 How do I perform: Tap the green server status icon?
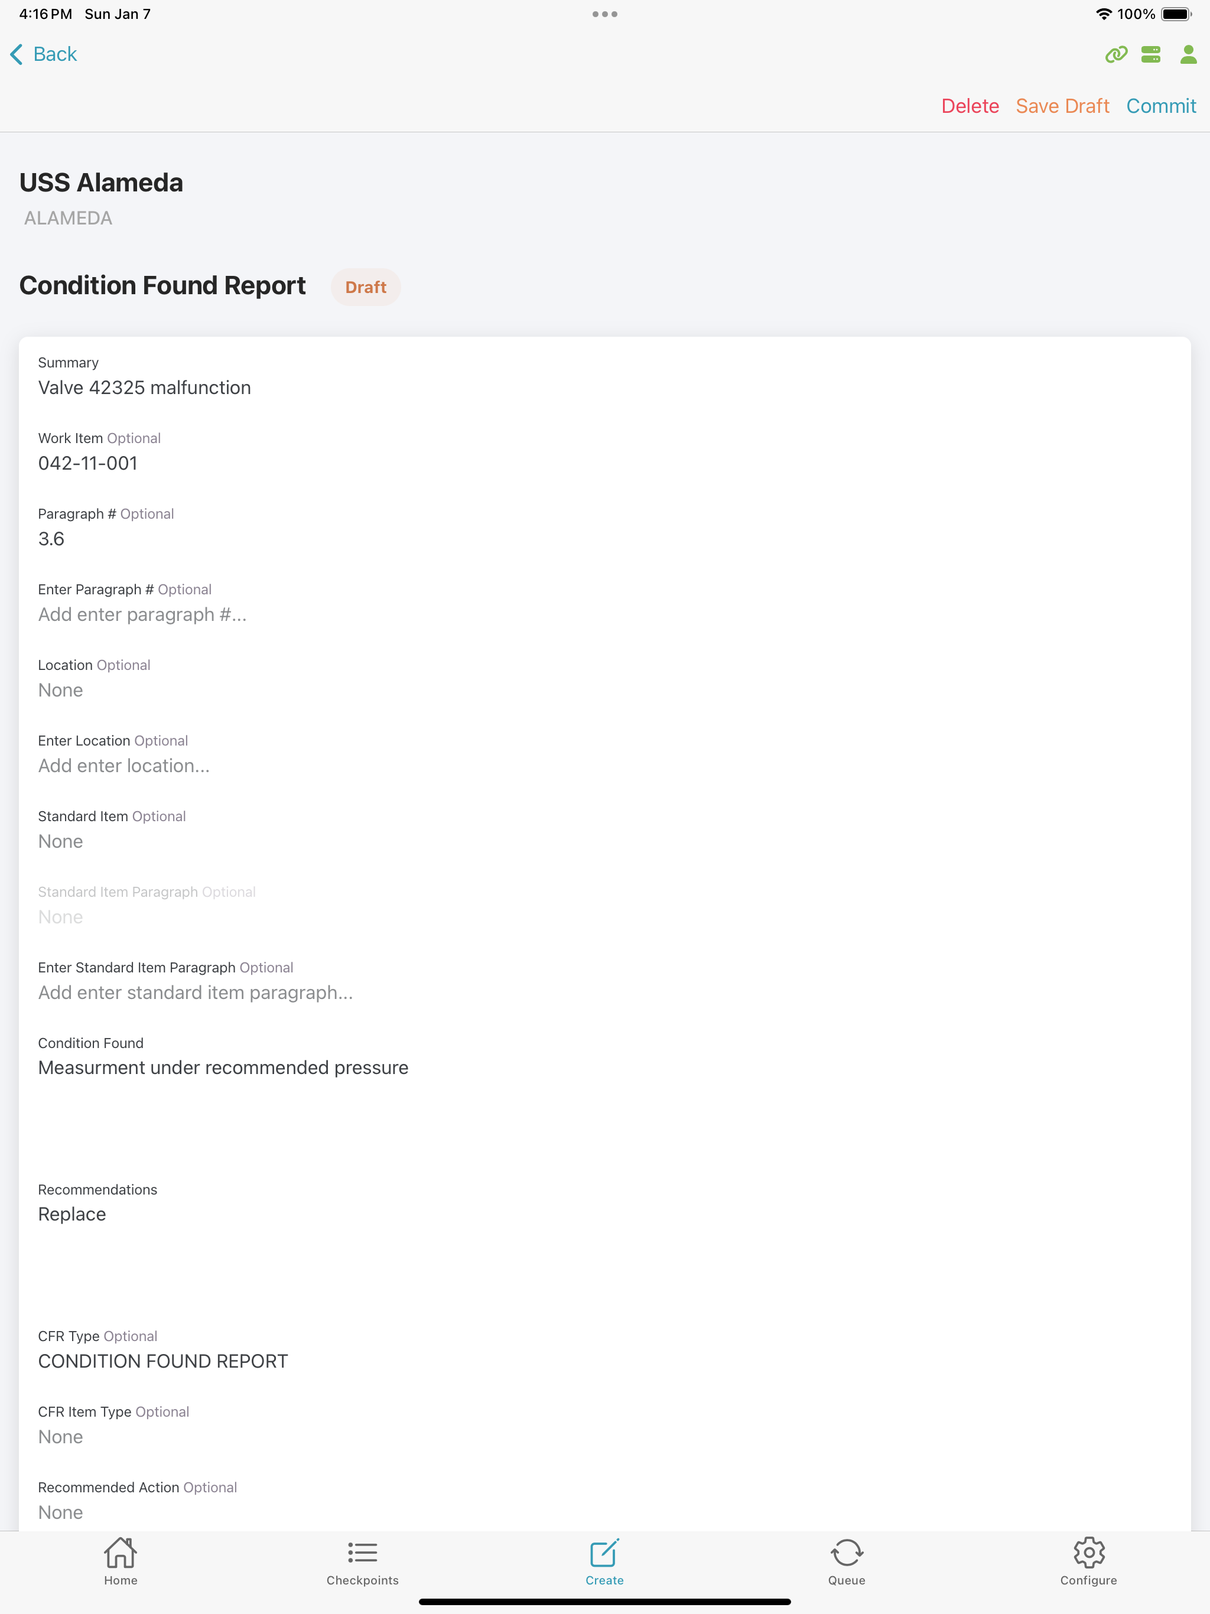pyautogui.click(x=1151, y=55)
